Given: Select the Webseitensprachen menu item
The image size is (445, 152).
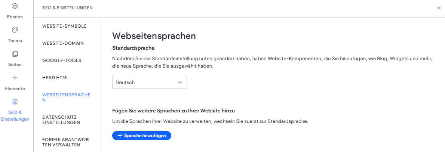Looking at the screenshot, I should [x=67, y=97].
